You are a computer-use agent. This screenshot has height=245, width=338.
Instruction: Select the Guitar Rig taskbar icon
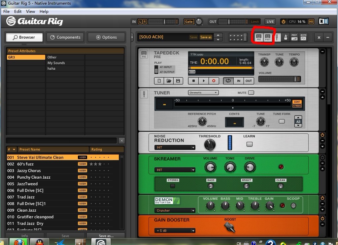pos(100,242)
